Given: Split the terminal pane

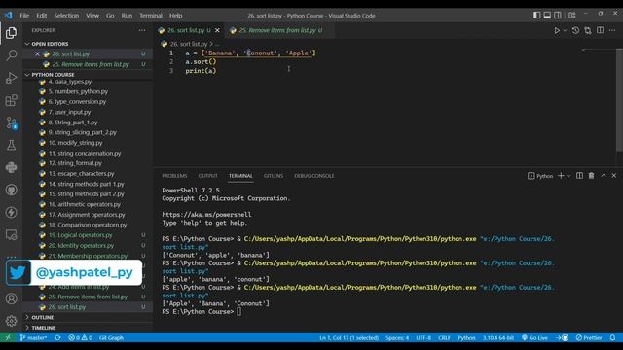Looking at the screenshot, I should coord(580,175).
